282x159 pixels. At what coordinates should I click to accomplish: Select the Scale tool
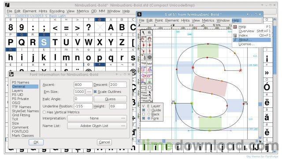pos(143,69)
